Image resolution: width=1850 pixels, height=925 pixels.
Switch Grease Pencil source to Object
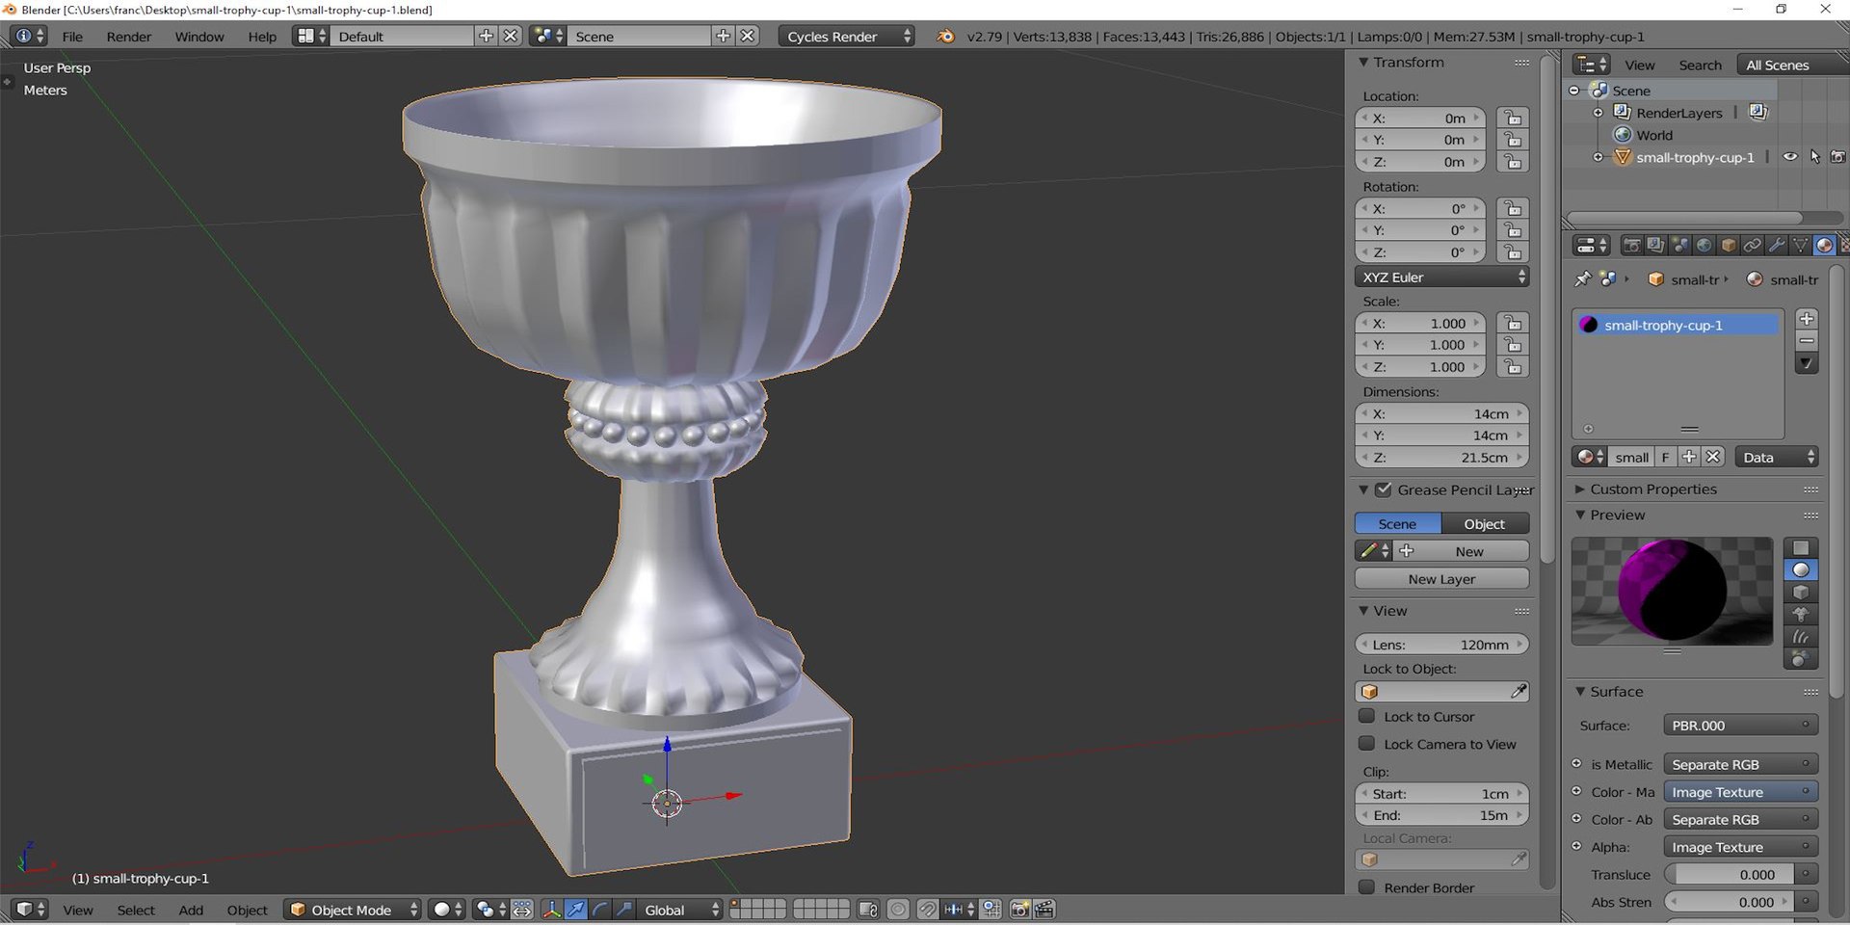point(1485,524)
